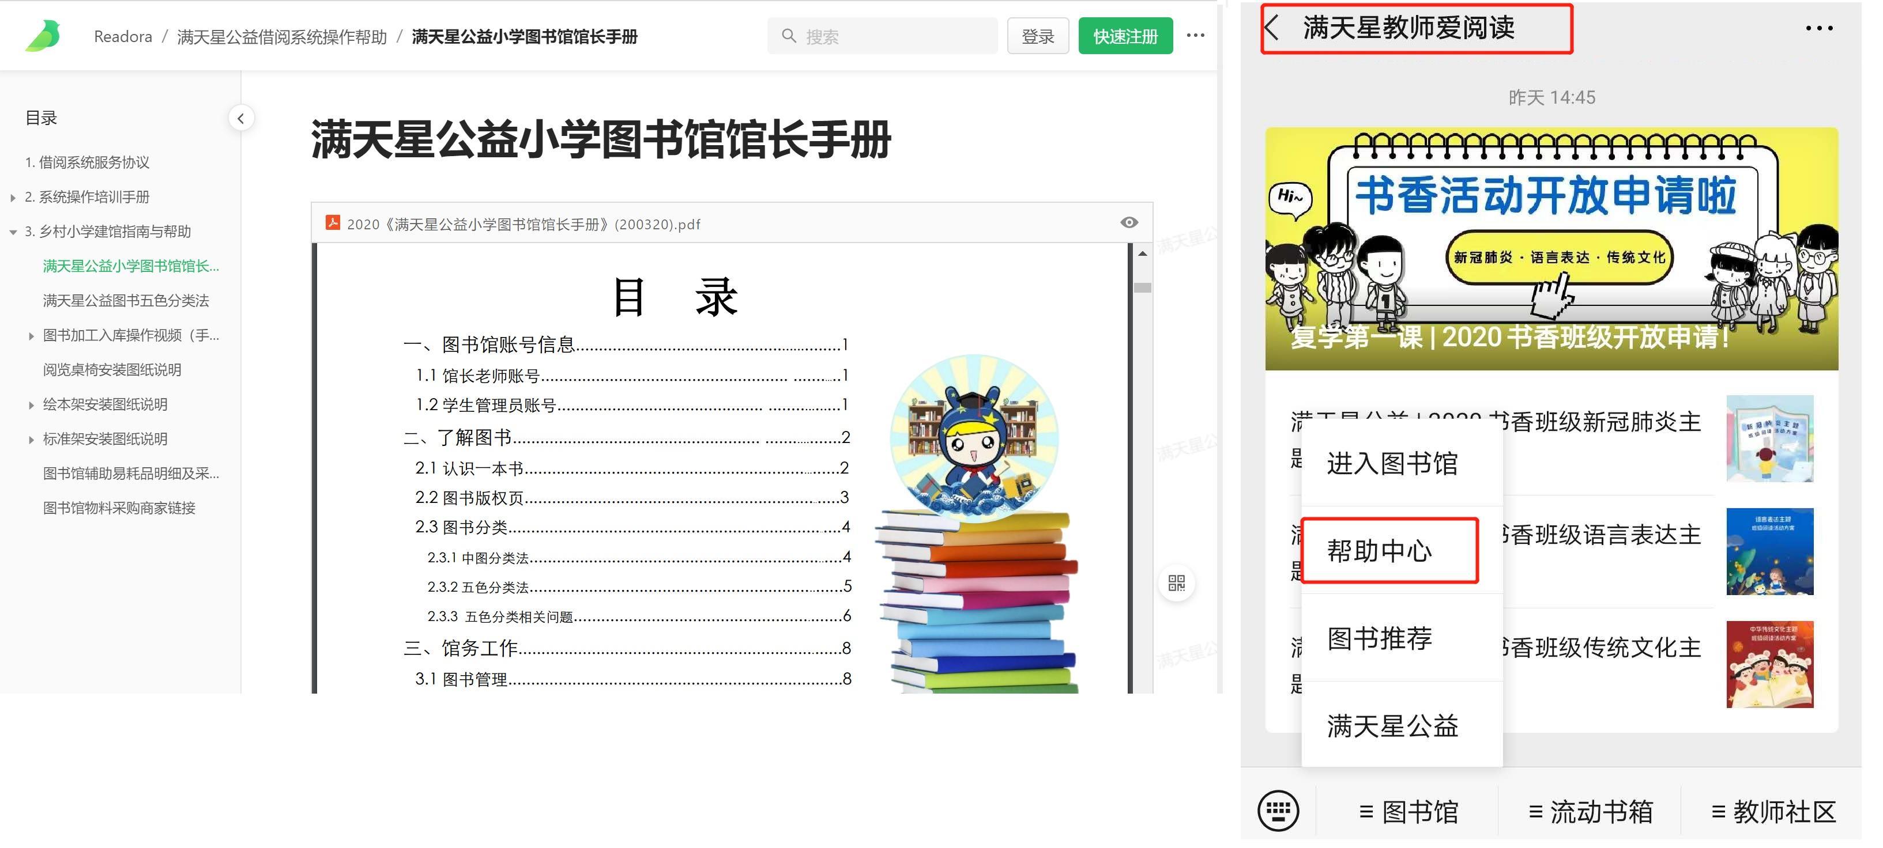The height and width of the screenshot is (848, 1883).
Task: Select 图书推荐 from popup menu
Action: [1401, 638]
